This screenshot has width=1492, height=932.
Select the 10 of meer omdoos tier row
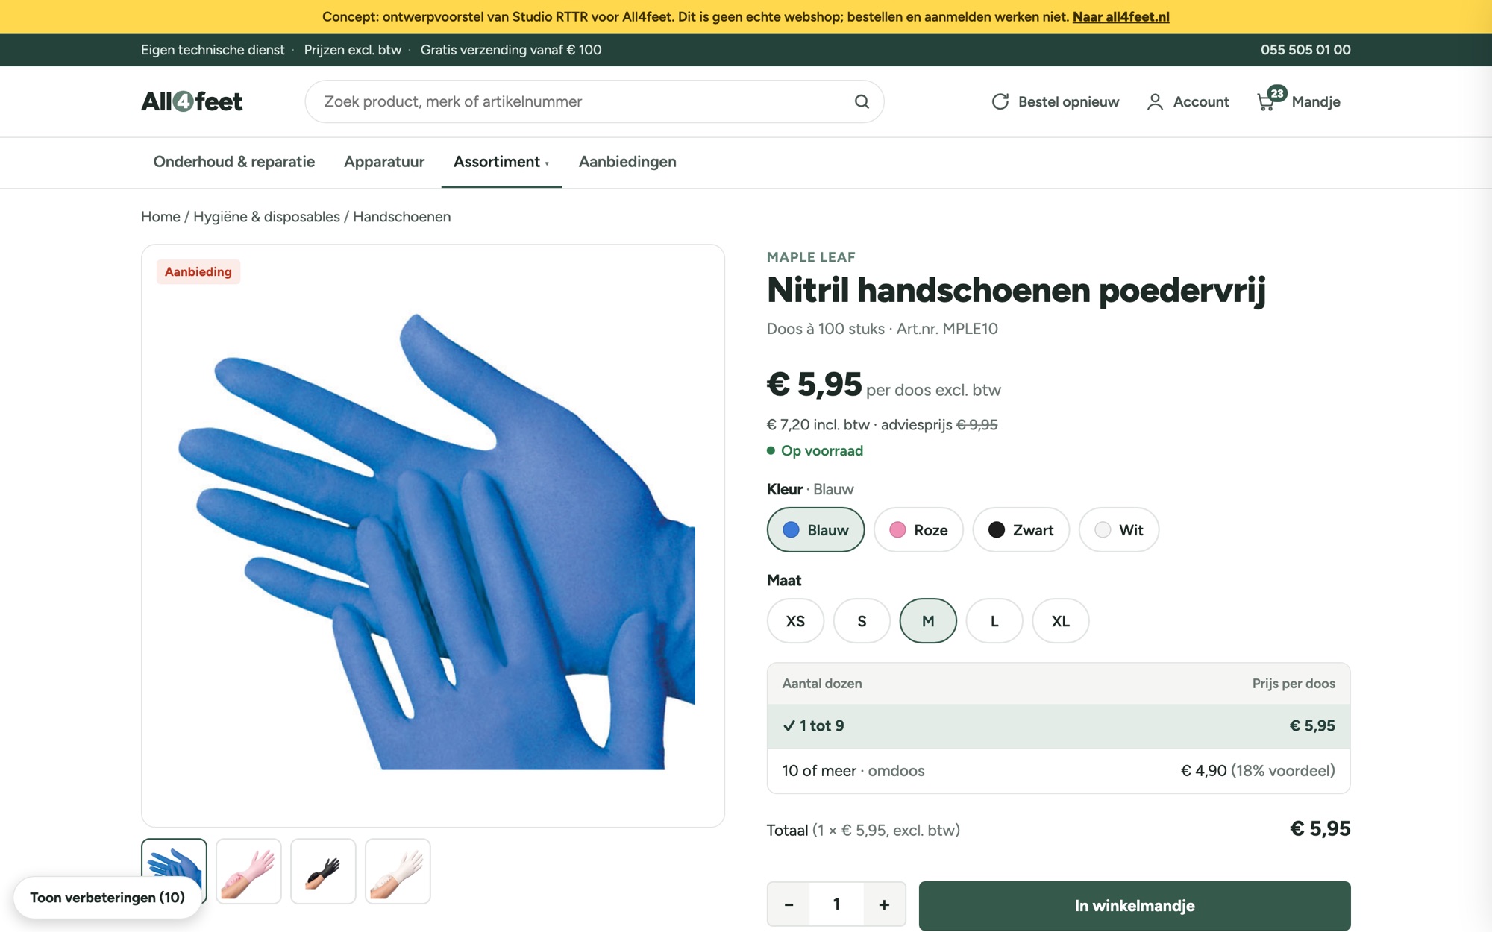pos(1059,770)
